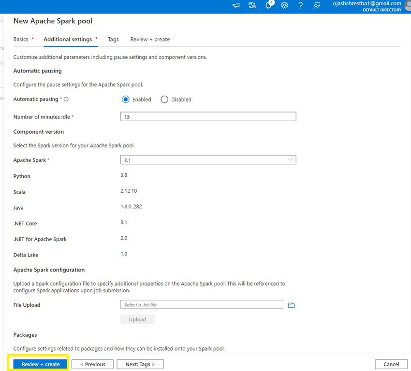Open the Azure settings gear
This screenshot has width=411, height=371.
click(x=284, y=5)
